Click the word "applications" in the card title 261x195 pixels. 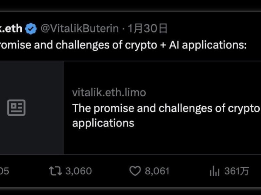click(103, 123)
